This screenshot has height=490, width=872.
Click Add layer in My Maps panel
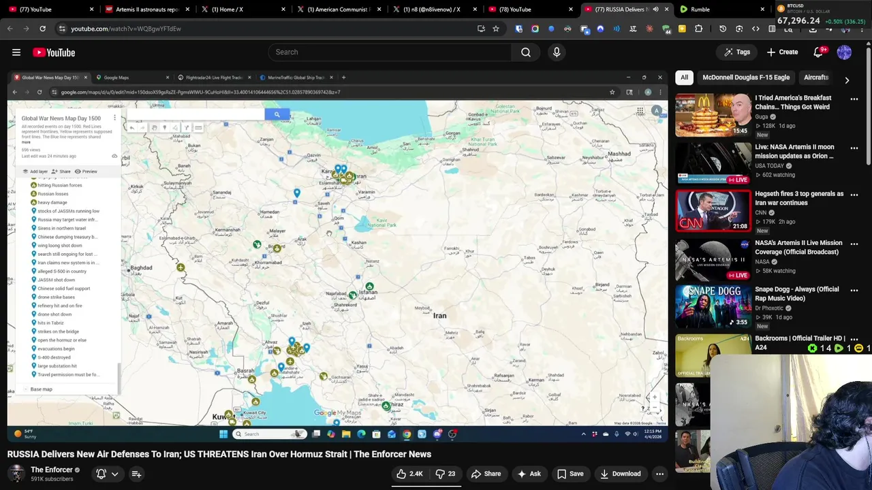(35, 171)
